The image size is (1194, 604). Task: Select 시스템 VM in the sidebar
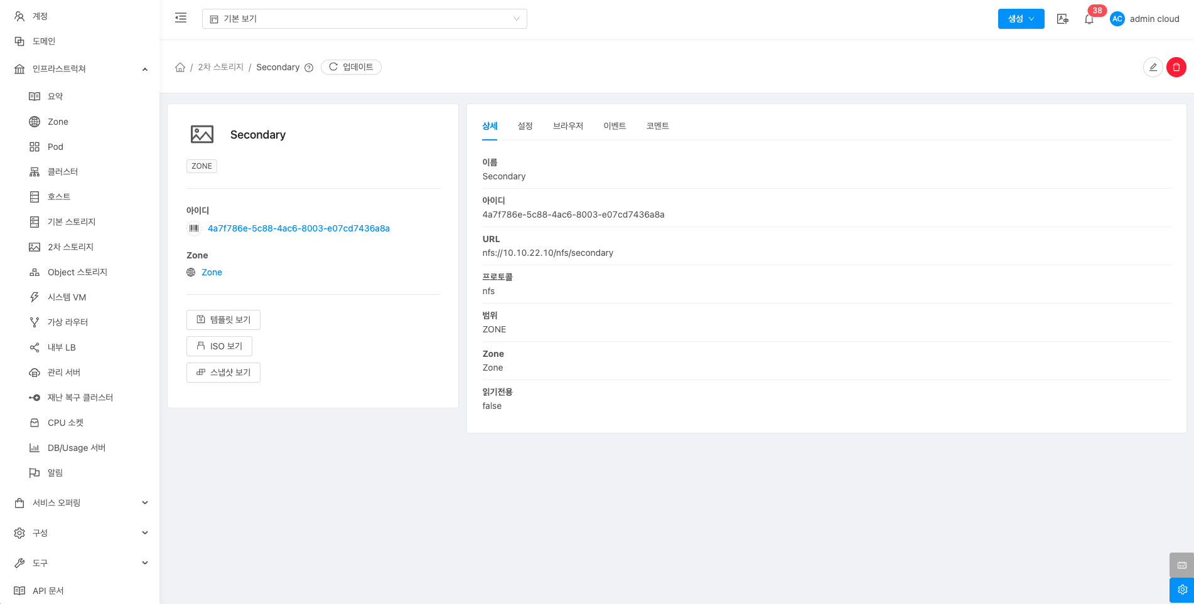coord(67,297)
